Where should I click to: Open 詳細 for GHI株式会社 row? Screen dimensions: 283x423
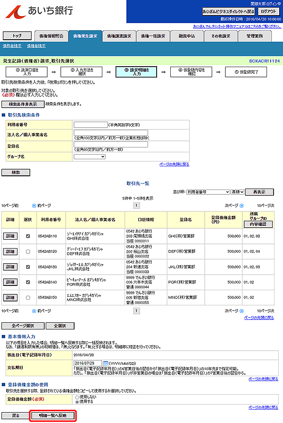[10, 236]
